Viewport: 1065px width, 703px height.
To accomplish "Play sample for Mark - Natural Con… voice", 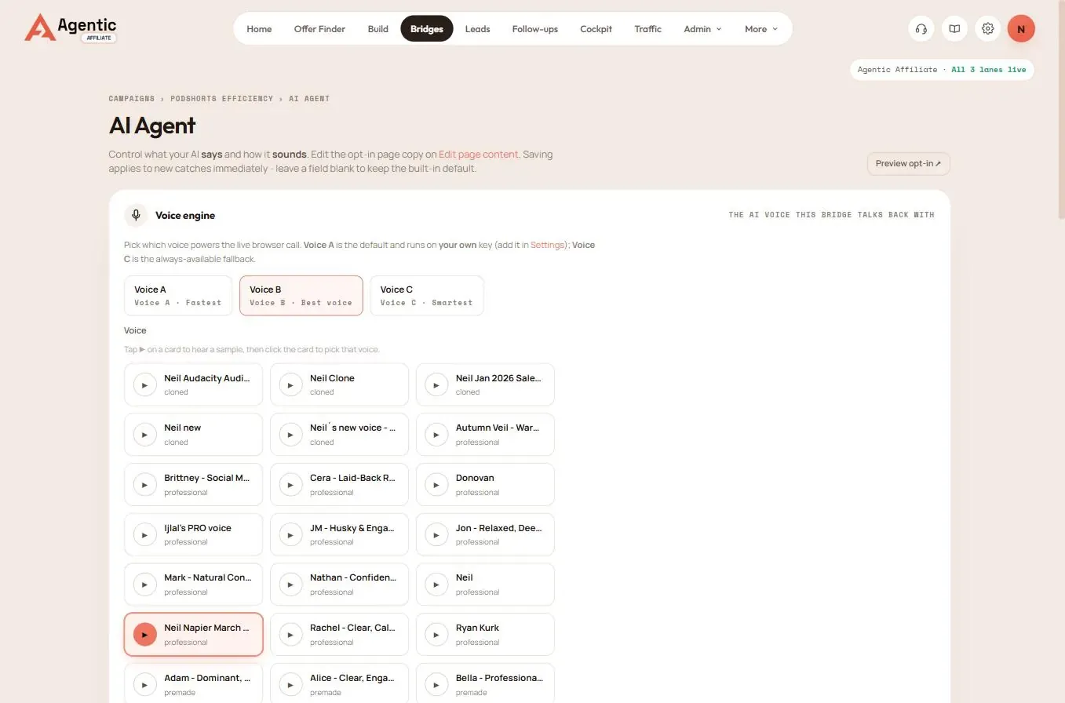I will pyautogui.click(x=144, y=585).
